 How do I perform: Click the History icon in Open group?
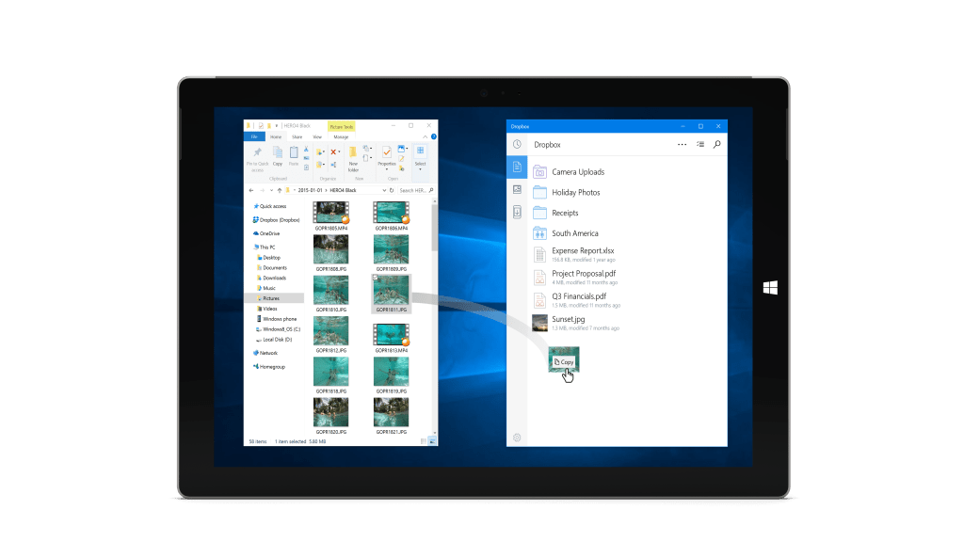401,167
